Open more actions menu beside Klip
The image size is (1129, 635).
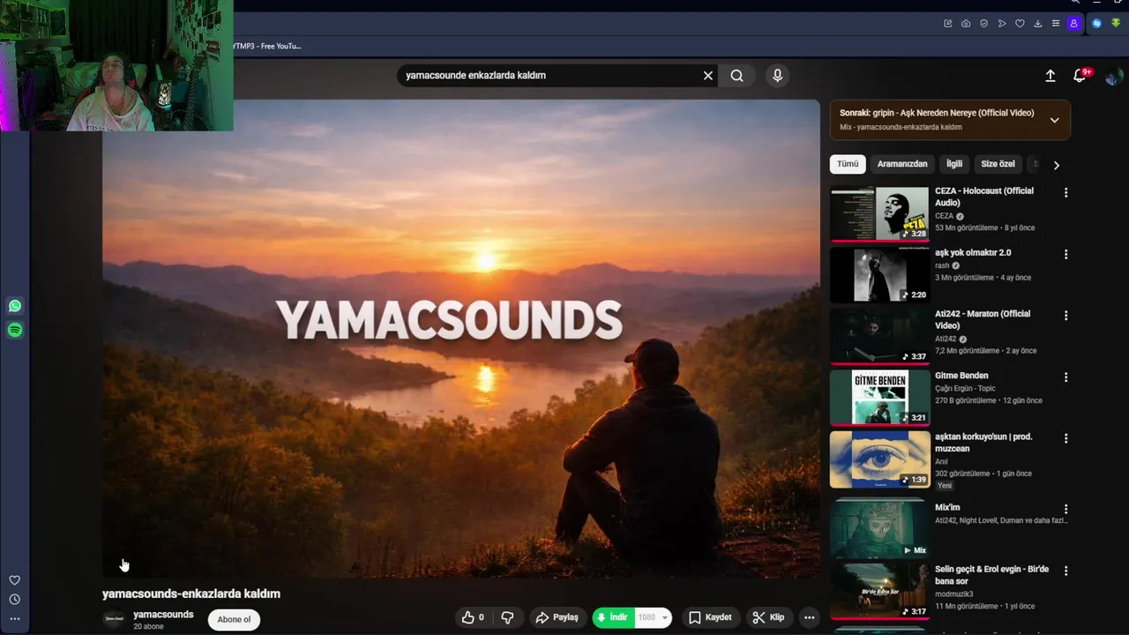tap(809, 617)
